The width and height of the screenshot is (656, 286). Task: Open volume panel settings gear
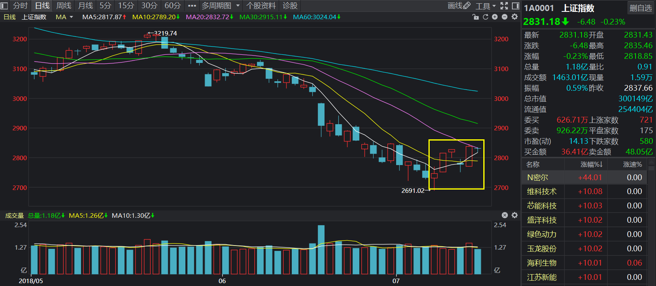(514, 215)
